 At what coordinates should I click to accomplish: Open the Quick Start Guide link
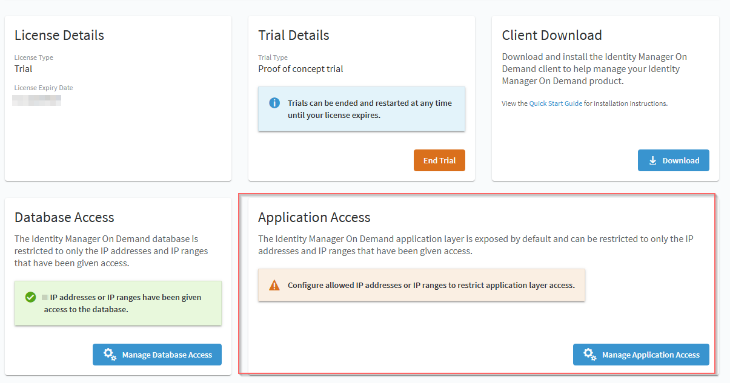[556, 103]
